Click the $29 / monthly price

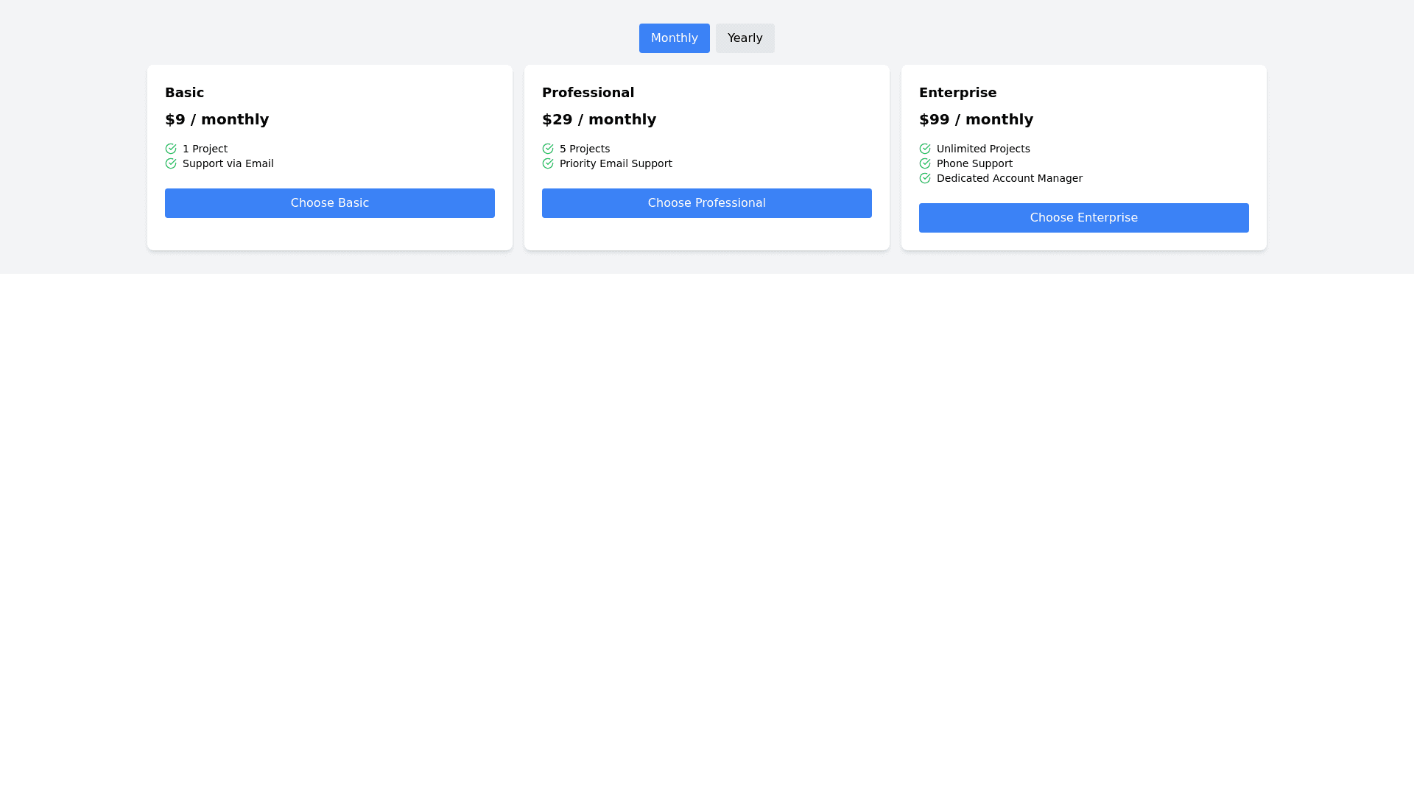(599, 119)
